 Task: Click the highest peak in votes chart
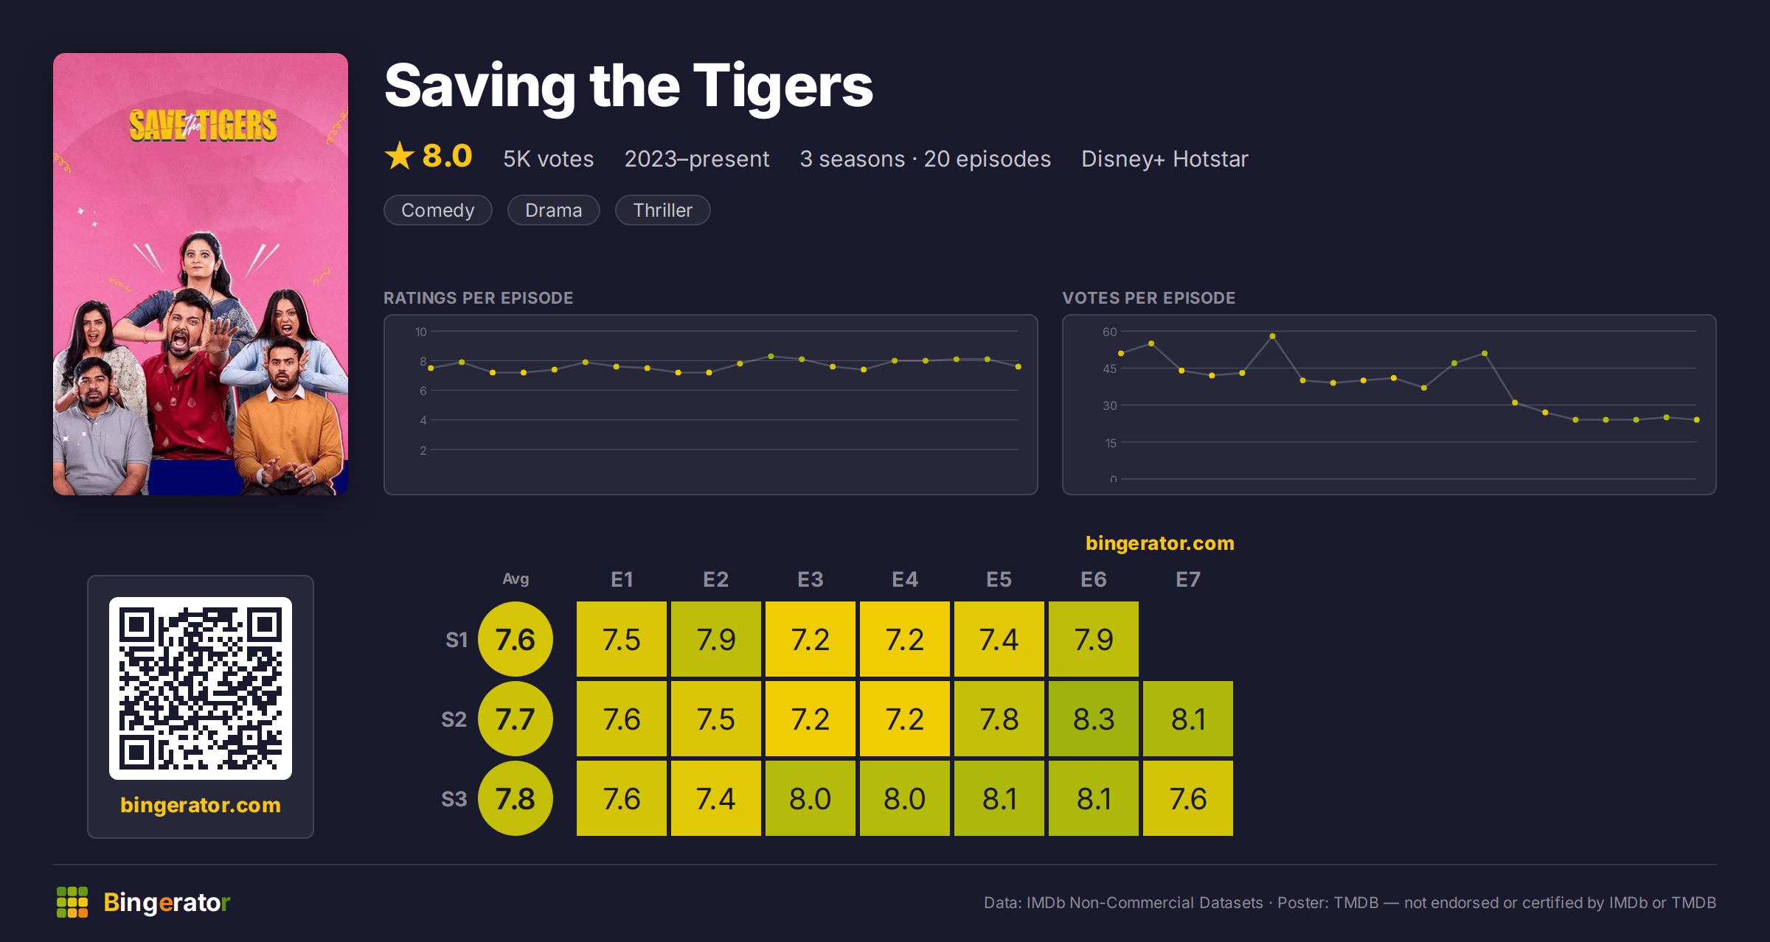point(1273,336)
